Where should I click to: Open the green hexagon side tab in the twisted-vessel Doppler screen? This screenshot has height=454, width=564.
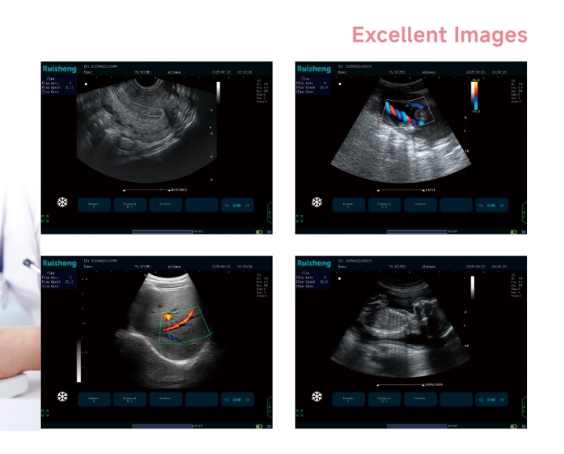tap(524, 213)
